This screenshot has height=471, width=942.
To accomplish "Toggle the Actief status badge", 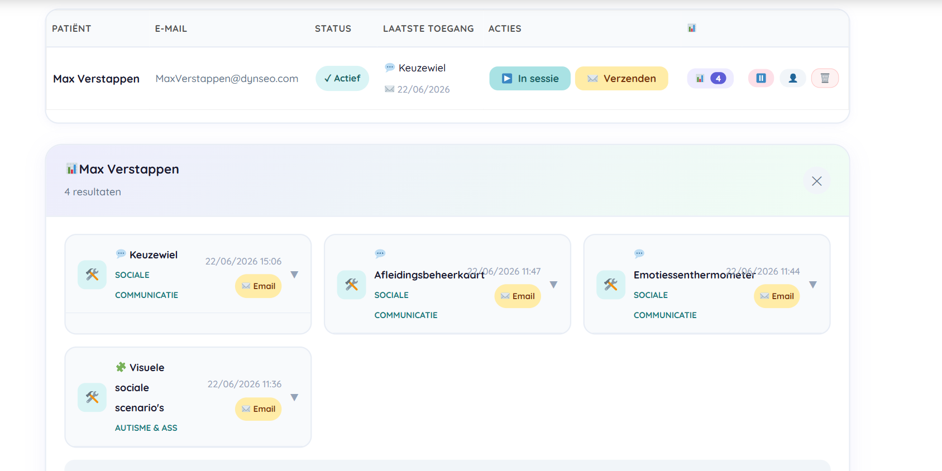I will [x=342, y=78].
